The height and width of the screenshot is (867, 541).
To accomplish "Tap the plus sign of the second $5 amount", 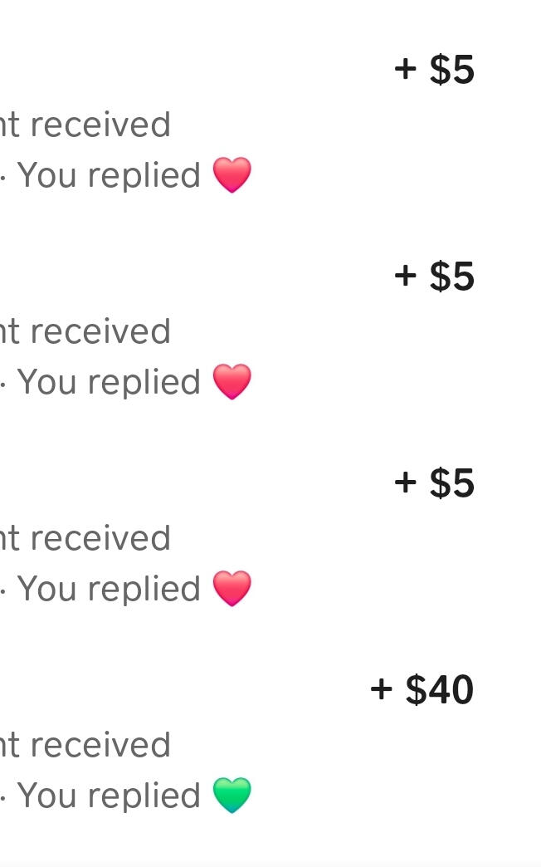I will pyautogui.click(x=405, y=276).
